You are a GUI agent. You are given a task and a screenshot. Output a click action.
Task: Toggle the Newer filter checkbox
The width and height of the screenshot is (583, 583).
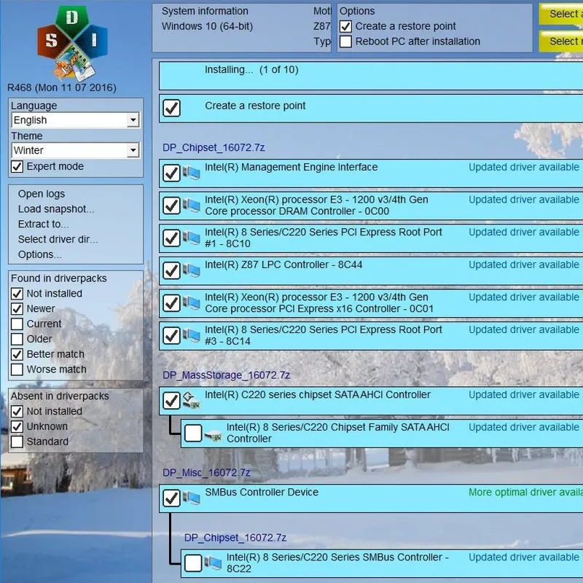17,309
